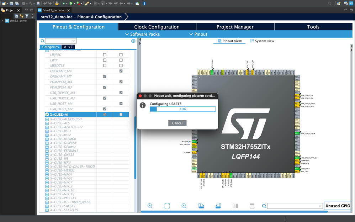Click the Save All toolbar icon

click(x=17, y=4)
